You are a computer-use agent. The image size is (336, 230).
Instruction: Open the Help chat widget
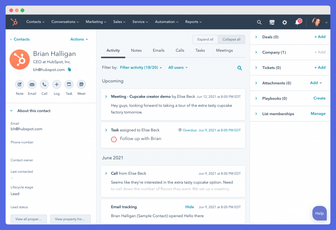click(x=320, y=213)
